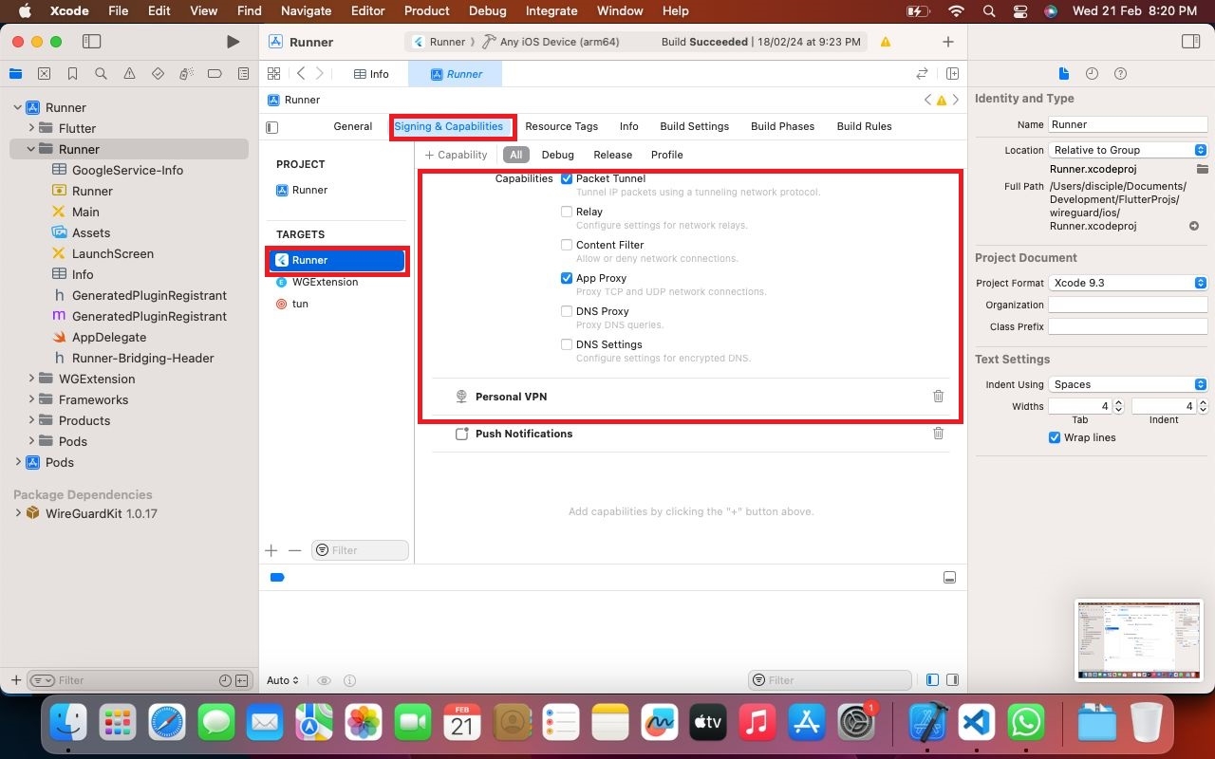
Task: Select the WGExtension target
Action: pos(325,282)
